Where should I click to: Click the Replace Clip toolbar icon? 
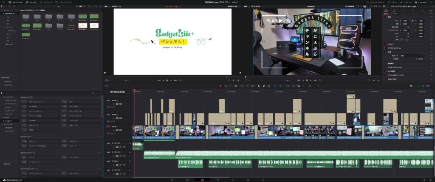252,86
